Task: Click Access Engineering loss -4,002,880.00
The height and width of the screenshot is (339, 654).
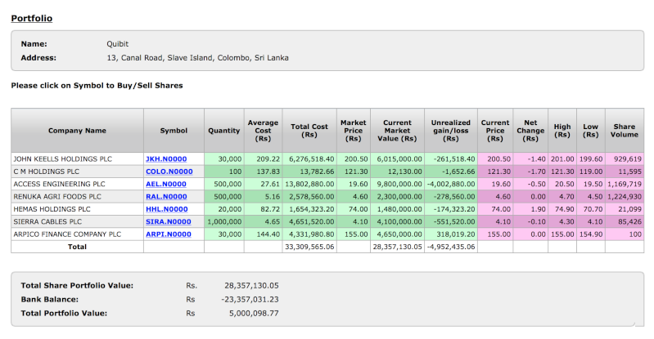Action: coord(451,184)
